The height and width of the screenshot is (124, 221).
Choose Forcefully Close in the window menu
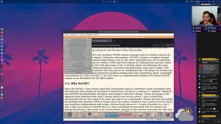pyautogui.click(x=78, y=73)
